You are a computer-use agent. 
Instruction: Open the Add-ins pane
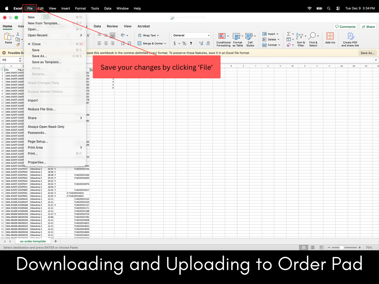point(330,36)
